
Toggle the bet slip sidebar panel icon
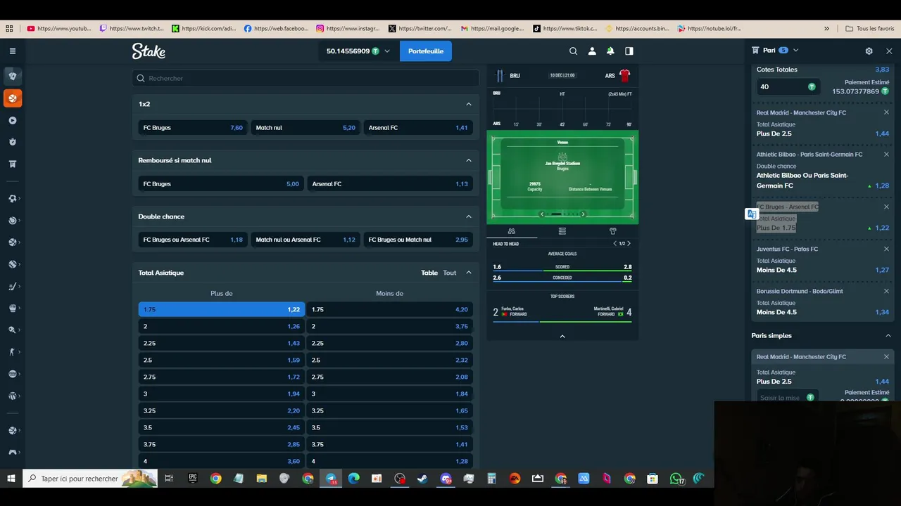click(x=629, y=51)
